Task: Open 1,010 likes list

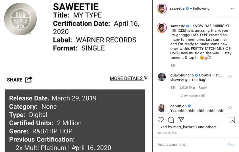Action: pyautogui.click(x=187, y=87)
